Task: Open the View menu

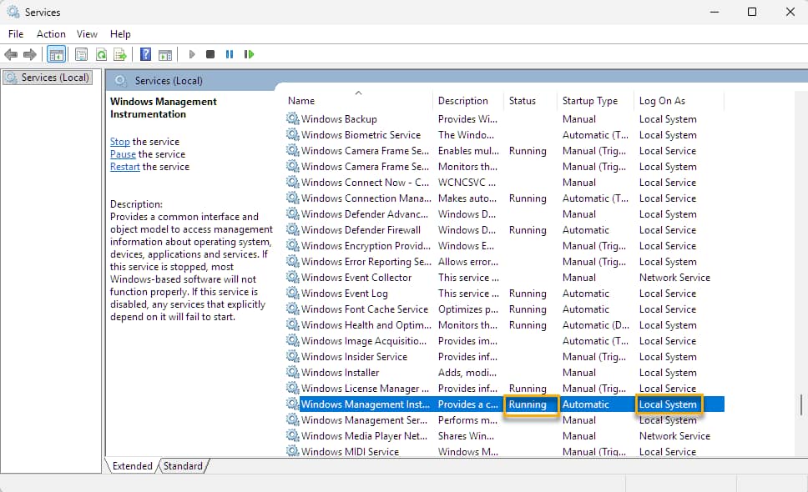Action: tap(87, 34)
